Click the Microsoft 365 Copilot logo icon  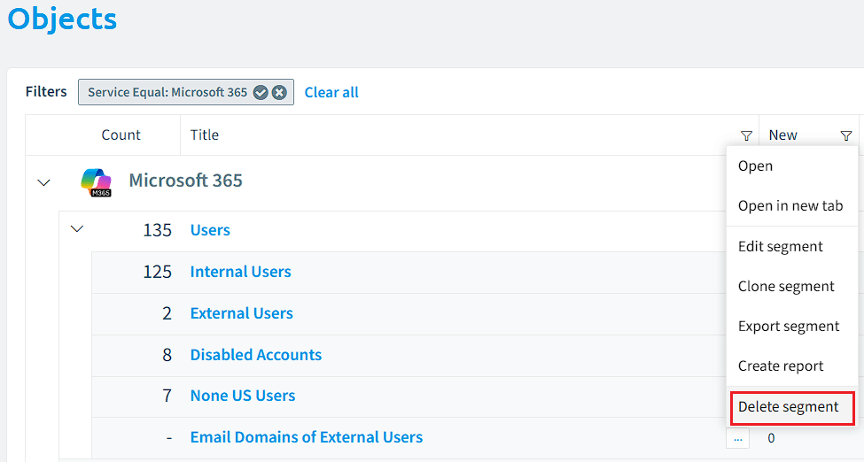[97, 182]
